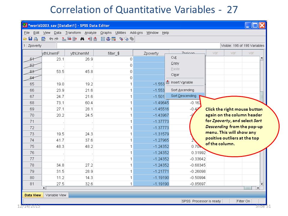Click the Show All Variables icon

pyautogui.click(x=132, y=39)
